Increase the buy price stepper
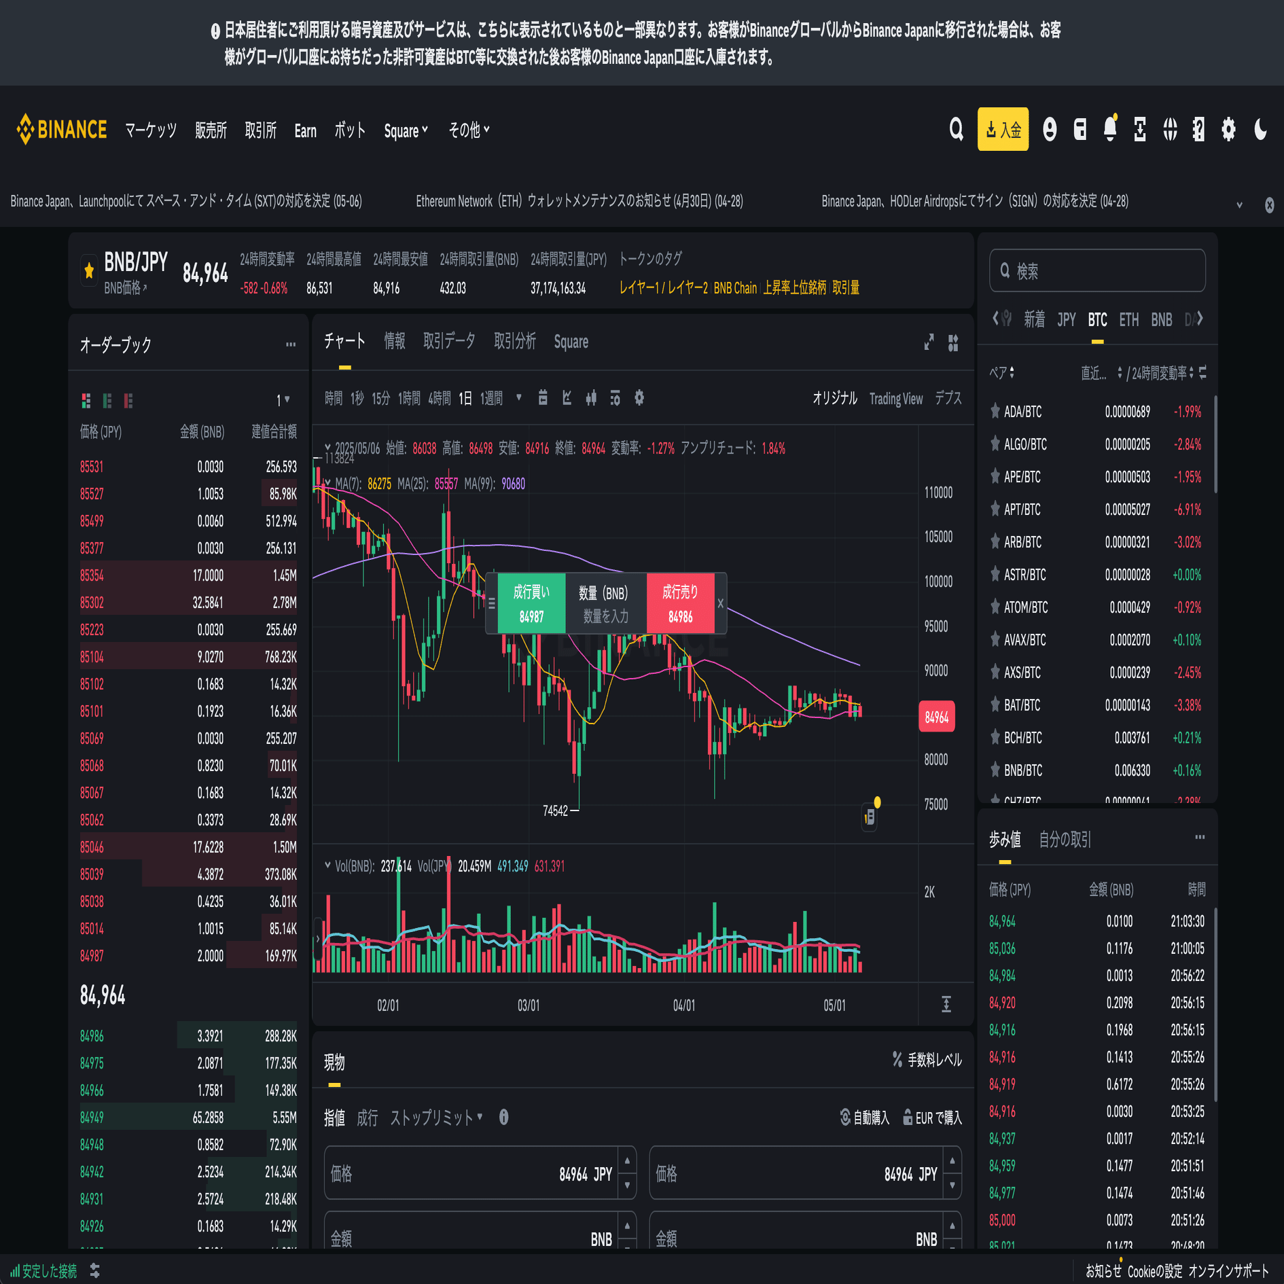The image size is (1284, 1284). pyautogui.click(x=627, y=1161)
